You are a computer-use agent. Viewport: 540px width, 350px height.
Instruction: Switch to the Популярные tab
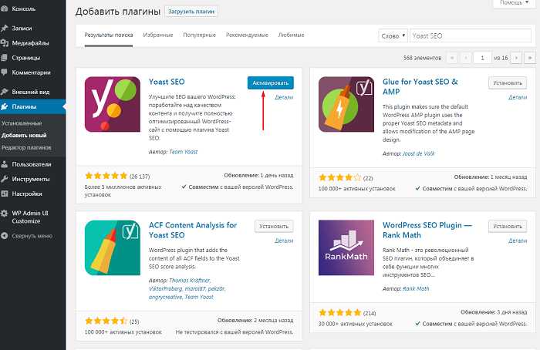click(199, 35)
